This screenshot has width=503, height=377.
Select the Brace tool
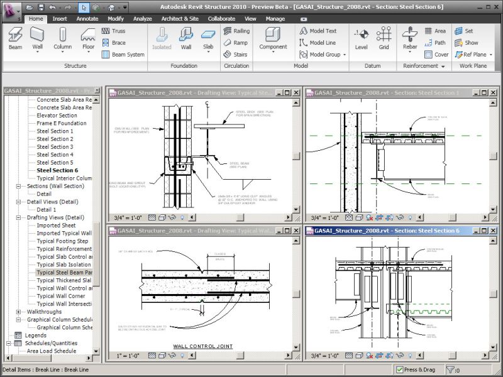[x=113, y=43]
